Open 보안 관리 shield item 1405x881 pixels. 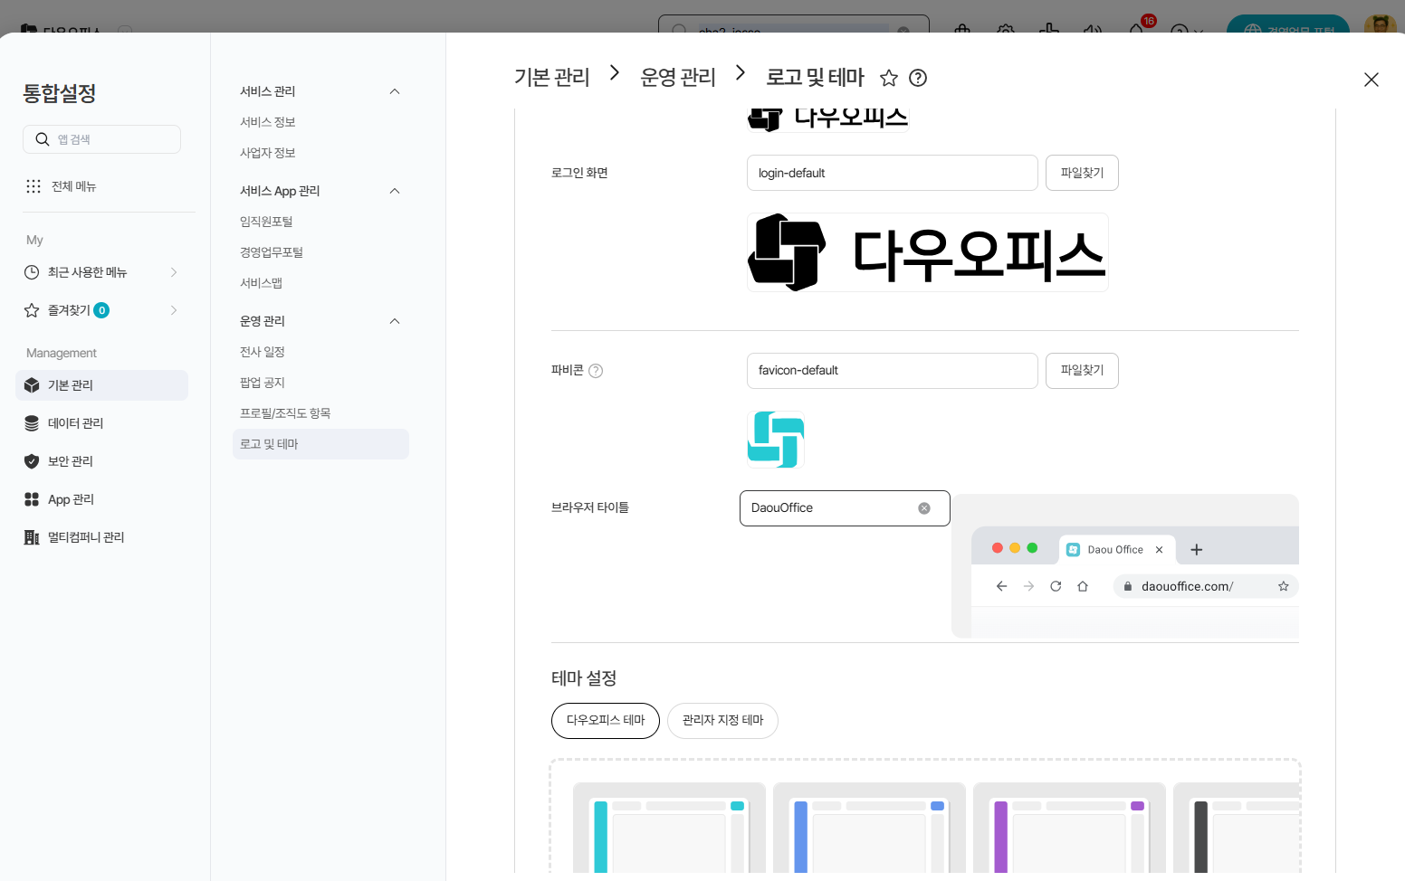point(70,461)
